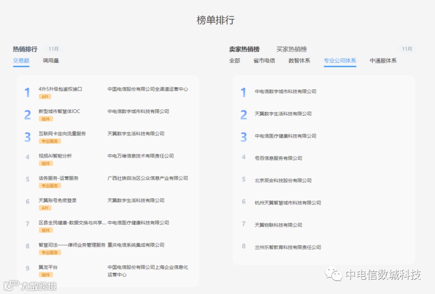Click 天翼数字生活科技有限公司 in hot sales row 3
435x294 pixels.
pos(136,134)
